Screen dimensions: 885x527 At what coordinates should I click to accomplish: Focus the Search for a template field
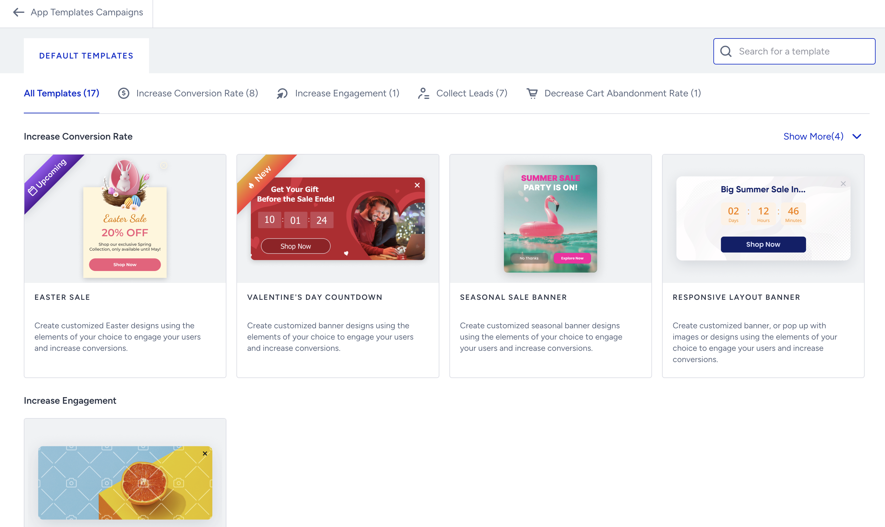coord(794,52)
